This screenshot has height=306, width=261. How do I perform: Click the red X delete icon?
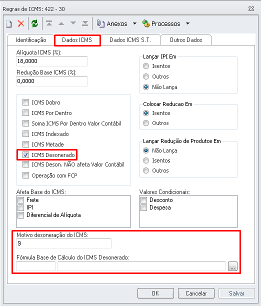pos(21,23)
